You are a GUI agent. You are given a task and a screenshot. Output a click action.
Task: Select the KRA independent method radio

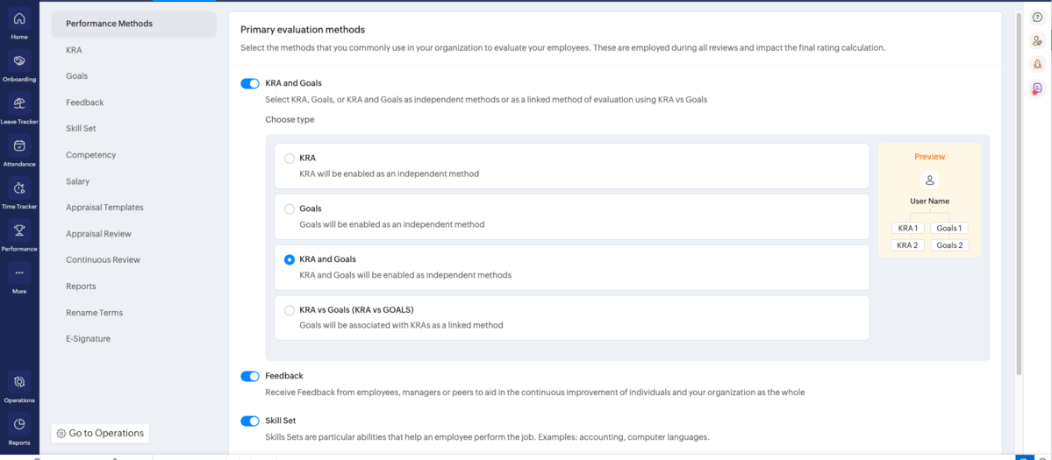coord(290,159)
